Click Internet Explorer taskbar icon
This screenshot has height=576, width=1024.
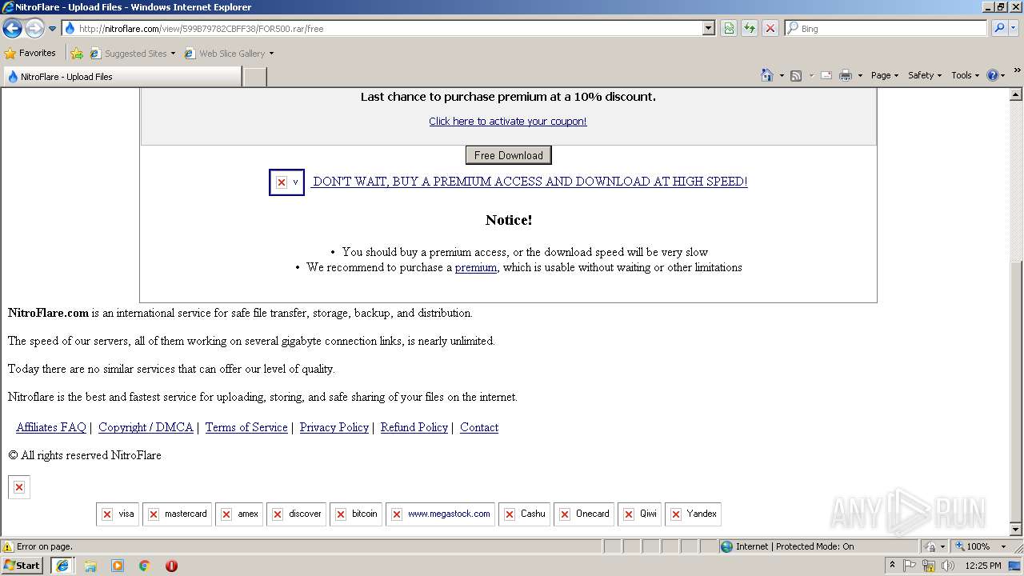tap(62, 566)
